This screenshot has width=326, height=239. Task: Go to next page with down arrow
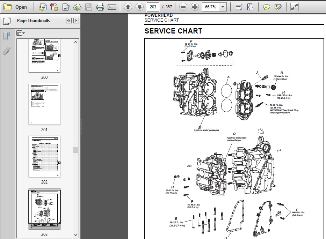coord(139,7)
